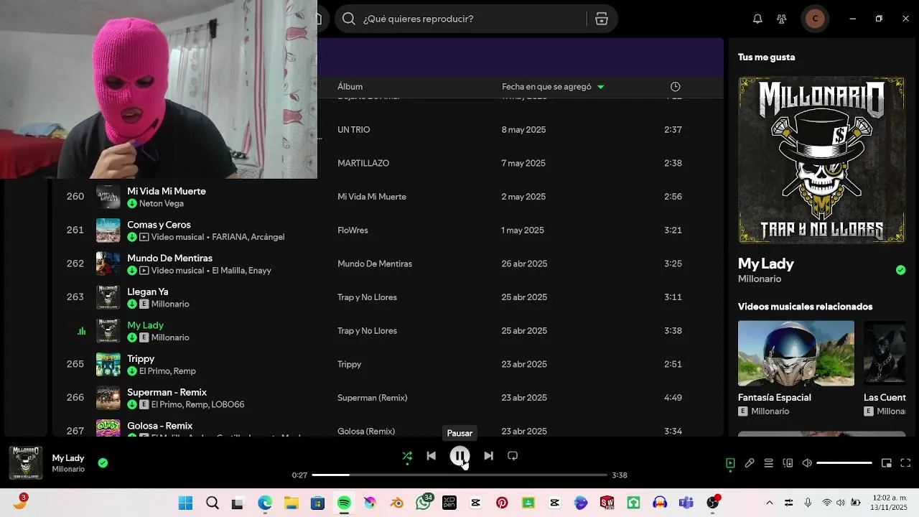
Task: Open the user profile avatar C
Action: (x=814, y=19)
